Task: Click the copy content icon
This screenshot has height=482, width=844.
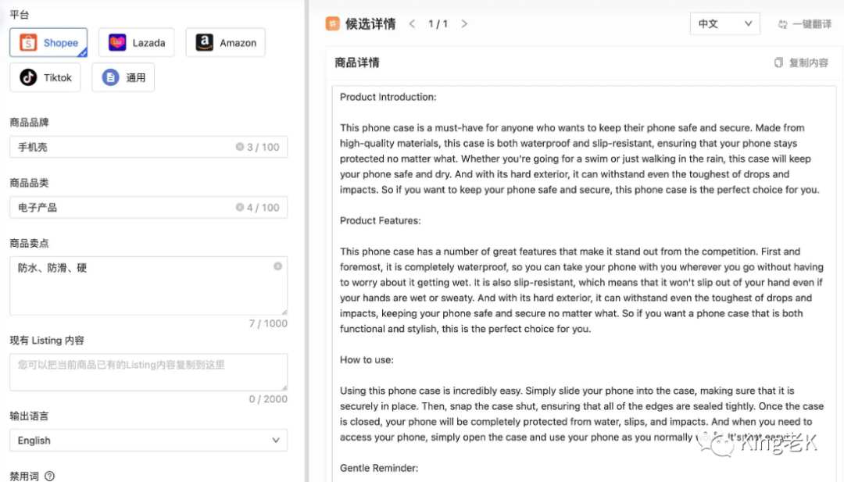Action: tap(778, 62)
